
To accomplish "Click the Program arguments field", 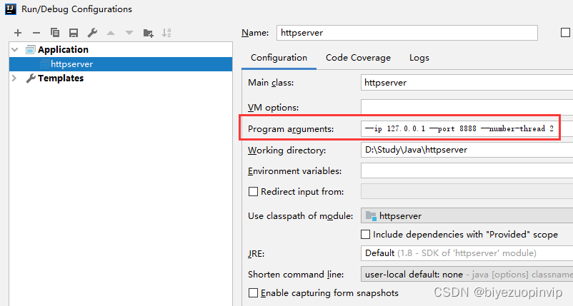I will pos(467,128).
